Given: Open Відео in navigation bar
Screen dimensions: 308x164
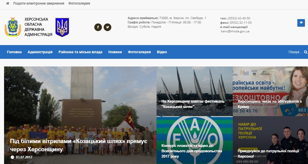Looking at the screenshot, I should (x=162, y=52).
